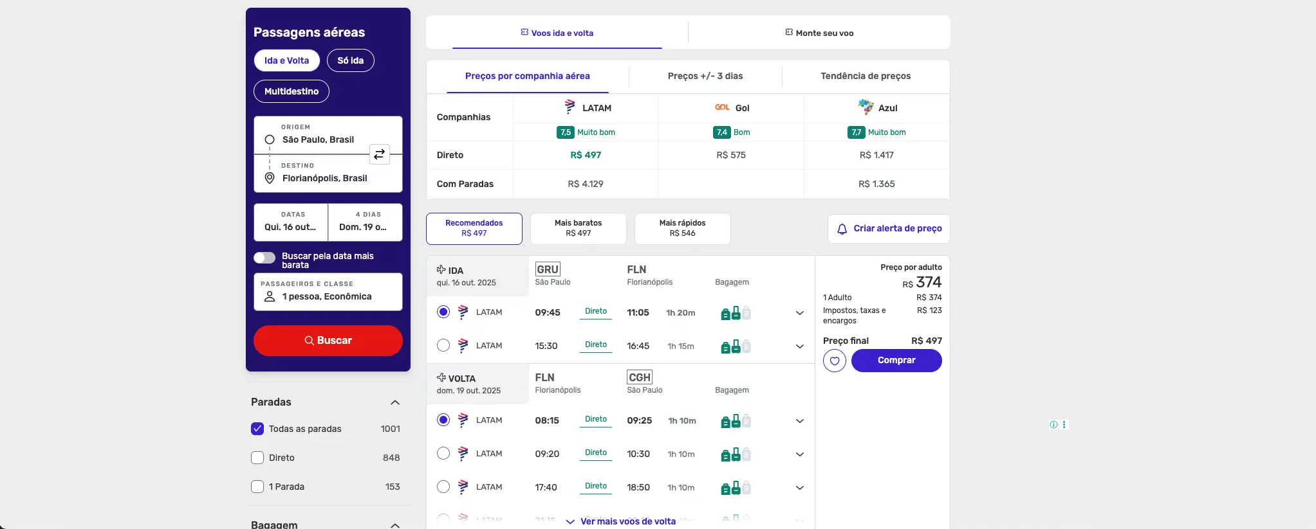Image resolution: width=1316 pixels, height=529 pixels.
Task: Swap origin and destination cities
Action: point(380,154)
